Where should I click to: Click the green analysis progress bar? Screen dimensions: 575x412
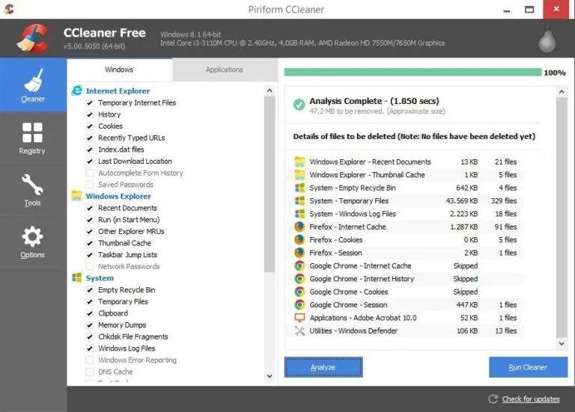point(413,72)
